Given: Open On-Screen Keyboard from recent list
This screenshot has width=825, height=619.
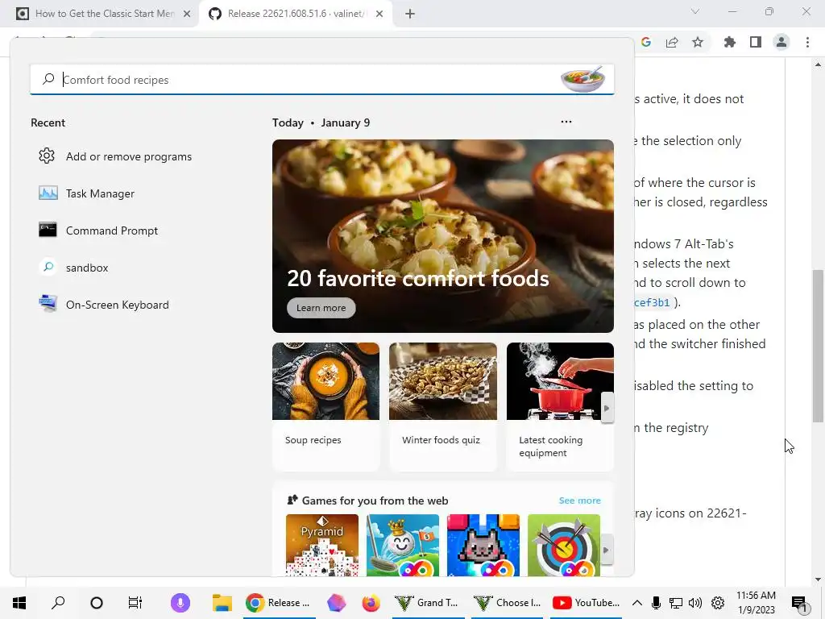Looking at the screenshot, I should (104, 304).
